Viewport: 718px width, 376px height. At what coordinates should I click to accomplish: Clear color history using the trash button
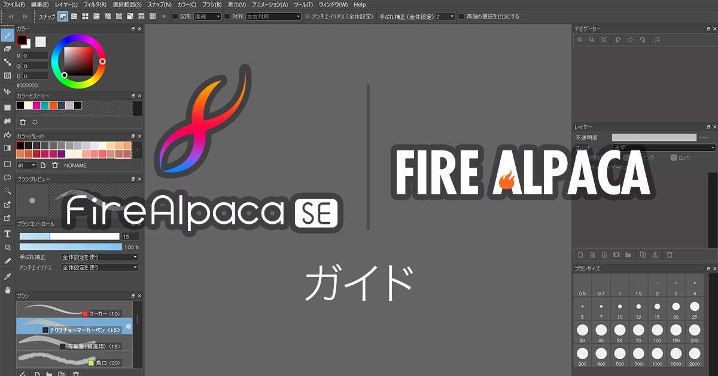click(23, 122)
